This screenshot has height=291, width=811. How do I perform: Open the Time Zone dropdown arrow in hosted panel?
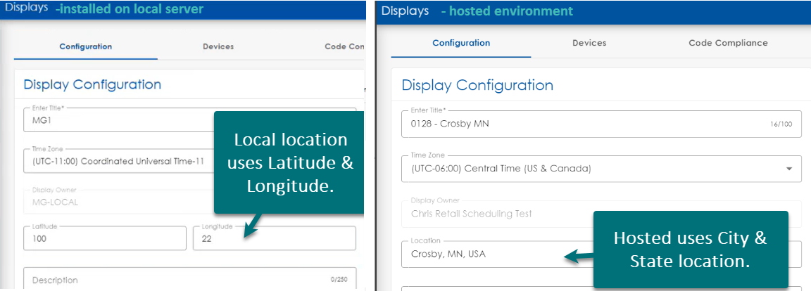[x=788, y=169]
